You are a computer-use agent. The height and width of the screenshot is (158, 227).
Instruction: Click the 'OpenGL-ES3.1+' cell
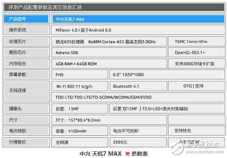pos(197,52)
